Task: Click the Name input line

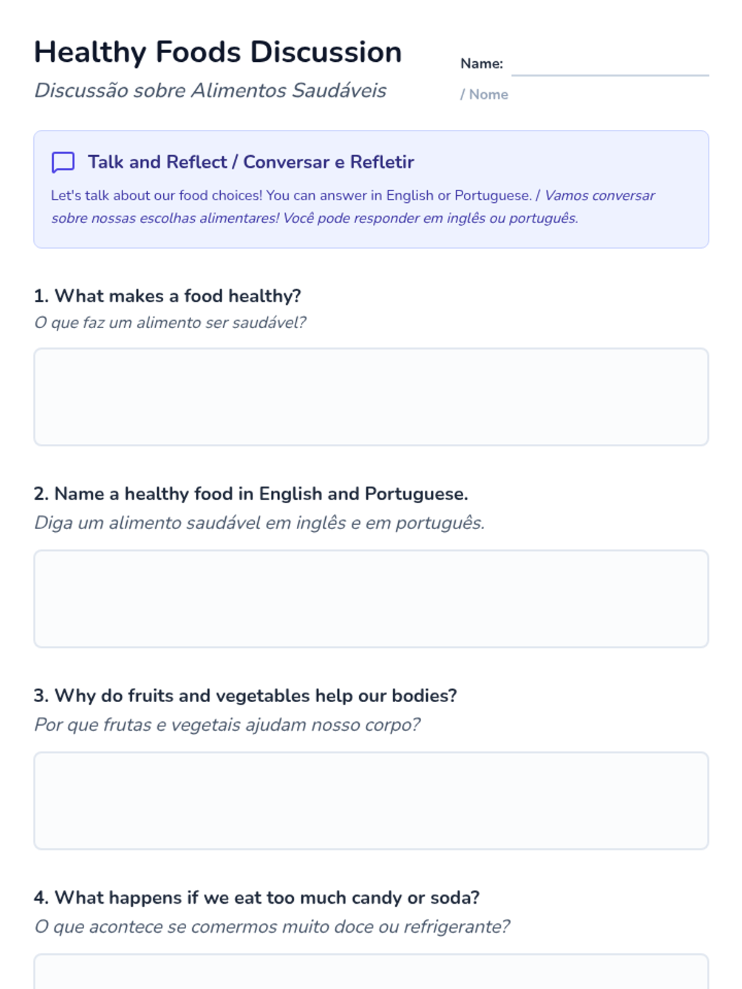Action: (610, 65)
